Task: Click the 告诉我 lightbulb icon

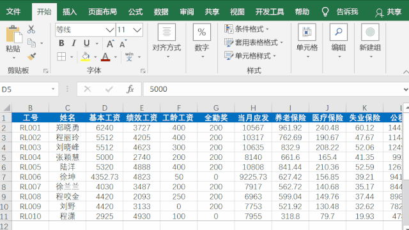Action: tap(325, 11)
